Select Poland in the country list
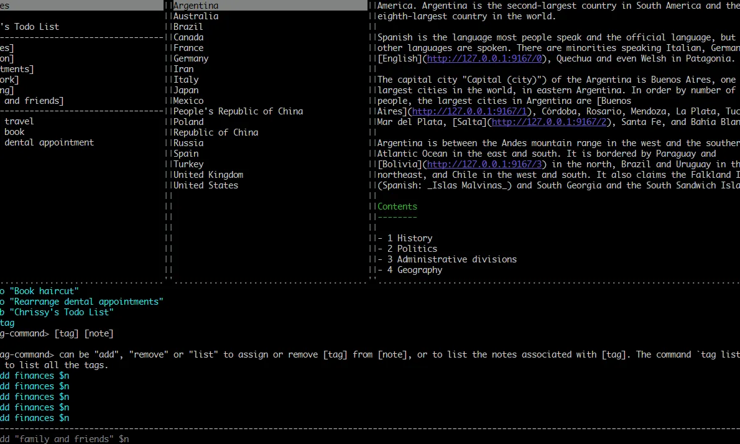 click(188, 122)
